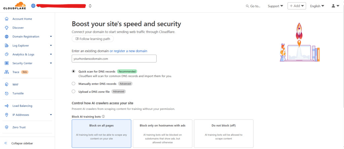Open Account Home in sidebar
Viewport: 344px width, 149px height.
click(x=22, y=19)
